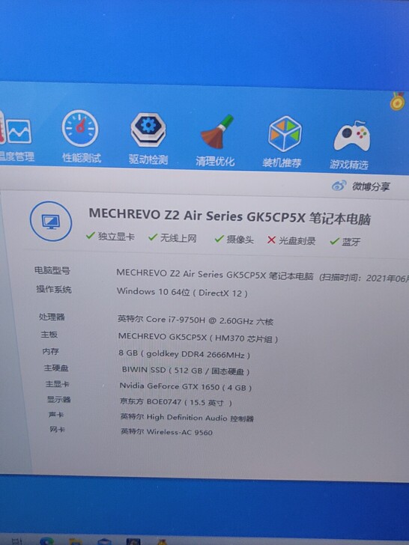Click the Weibo logo icon

339,186
